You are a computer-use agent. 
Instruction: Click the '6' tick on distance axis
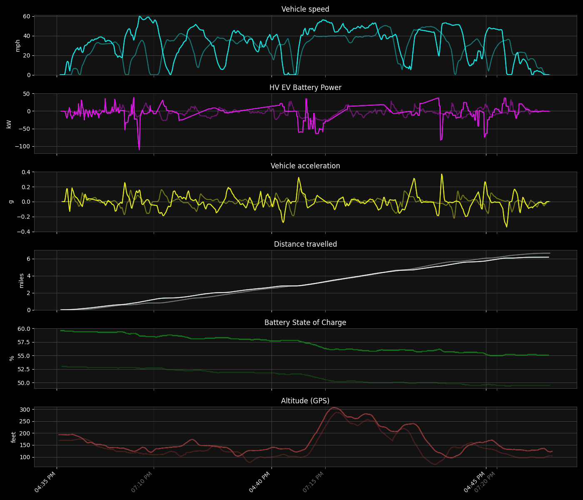coord(29,259)
